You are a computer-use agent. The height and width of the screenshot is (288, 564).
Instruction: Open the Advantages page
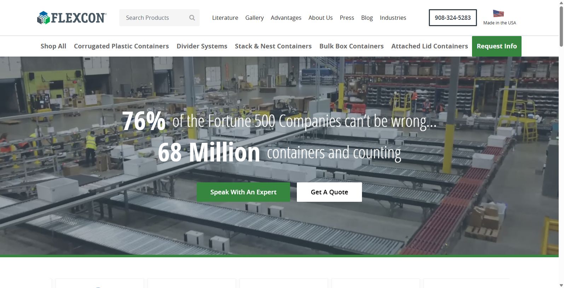[x=286, y=18]
